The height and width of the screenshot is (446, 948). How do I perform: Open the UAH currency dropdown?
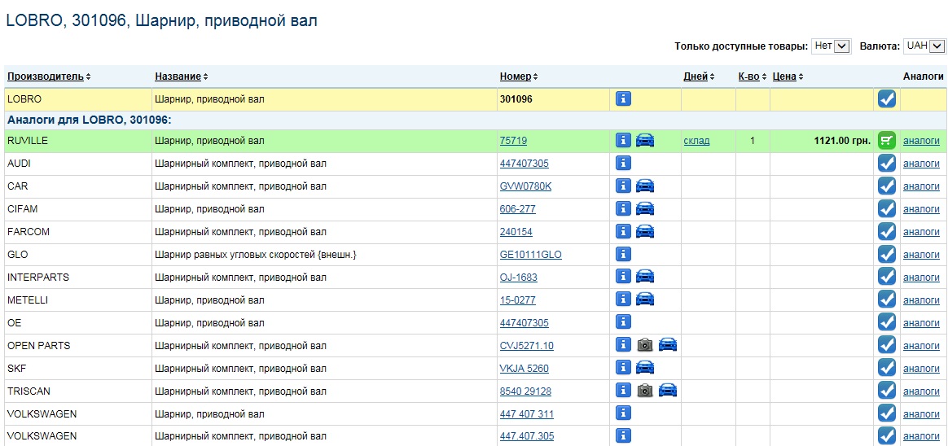(x=924, y=46)
